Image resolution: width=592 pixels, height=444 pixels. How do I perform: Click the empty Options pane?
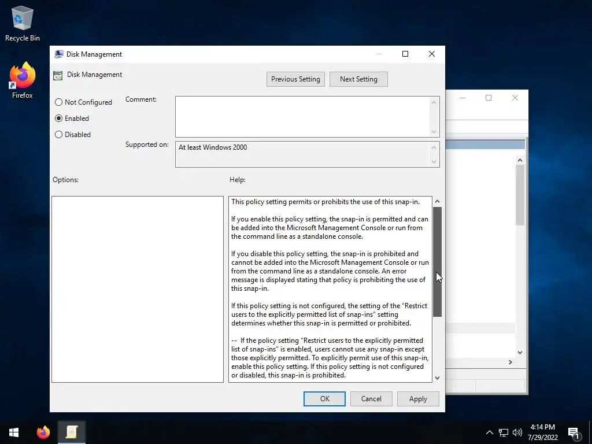138,289
